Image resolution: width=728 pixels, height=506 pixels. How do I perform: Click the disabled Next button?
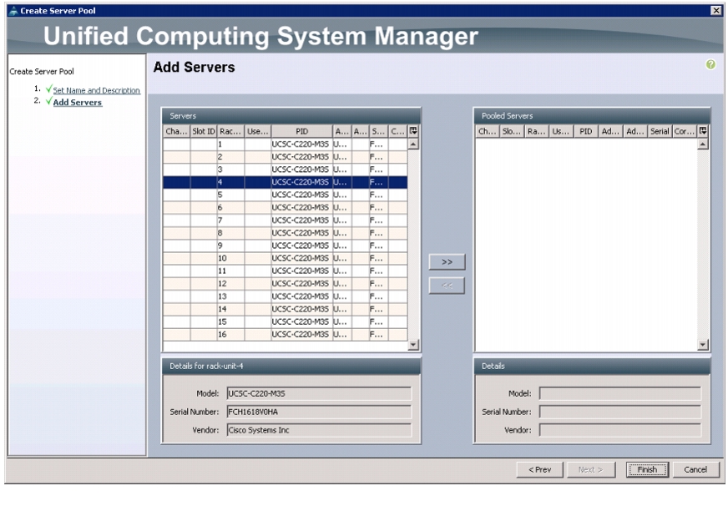coord(590,469)
